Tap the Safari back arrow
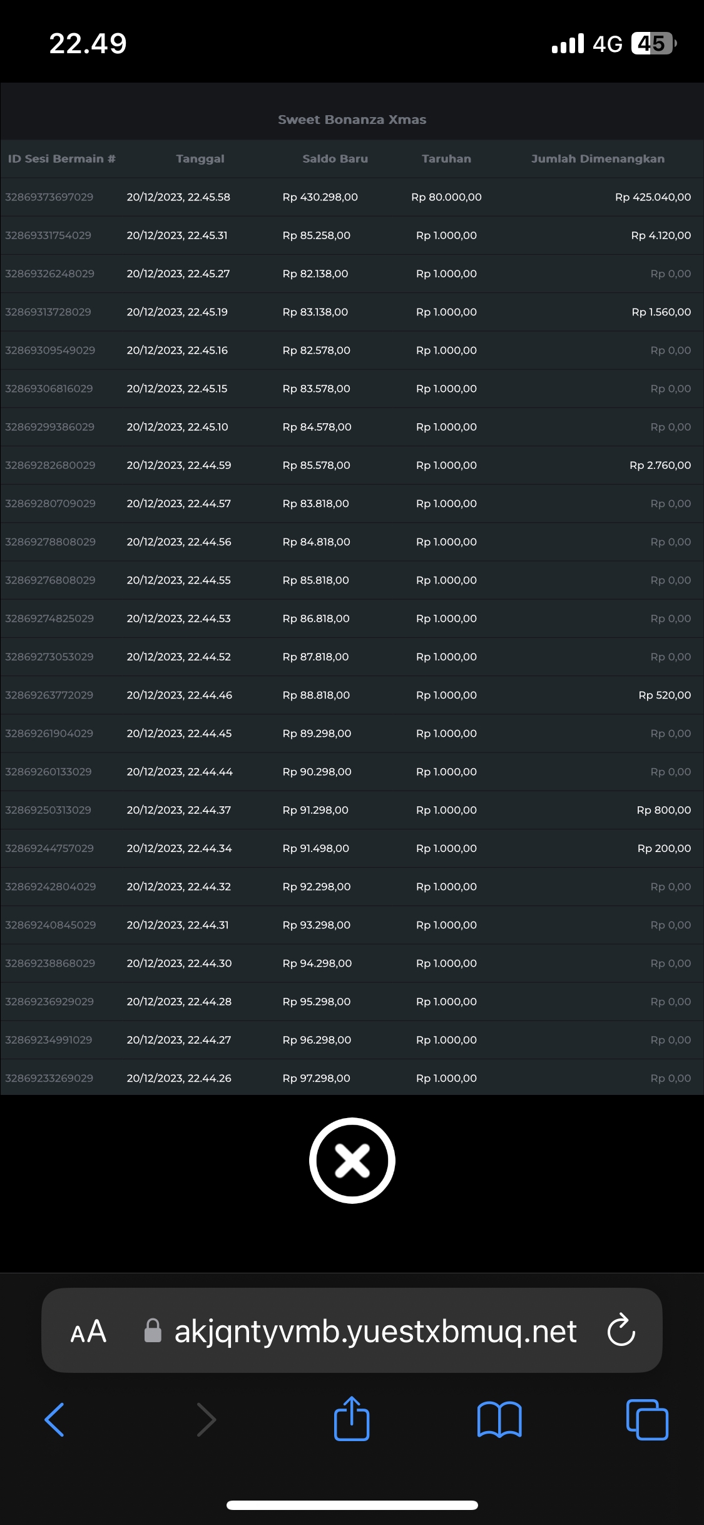Screen dimensions: 704x1525 54,1419
